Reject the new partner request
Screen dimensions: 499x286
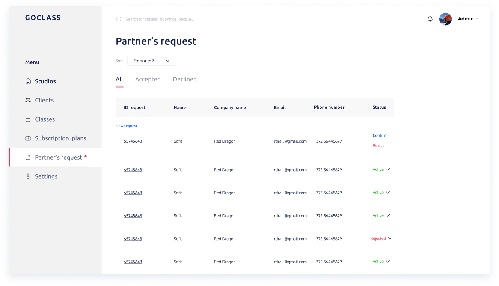(x=378, y=146)
